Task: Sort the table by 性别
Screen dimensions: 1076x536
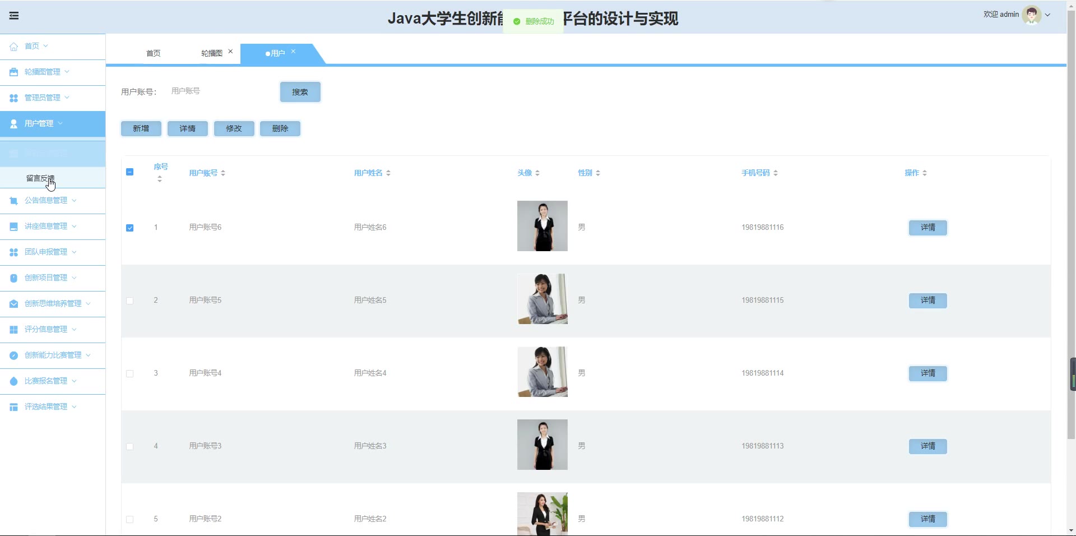Action: coord(598,173)
